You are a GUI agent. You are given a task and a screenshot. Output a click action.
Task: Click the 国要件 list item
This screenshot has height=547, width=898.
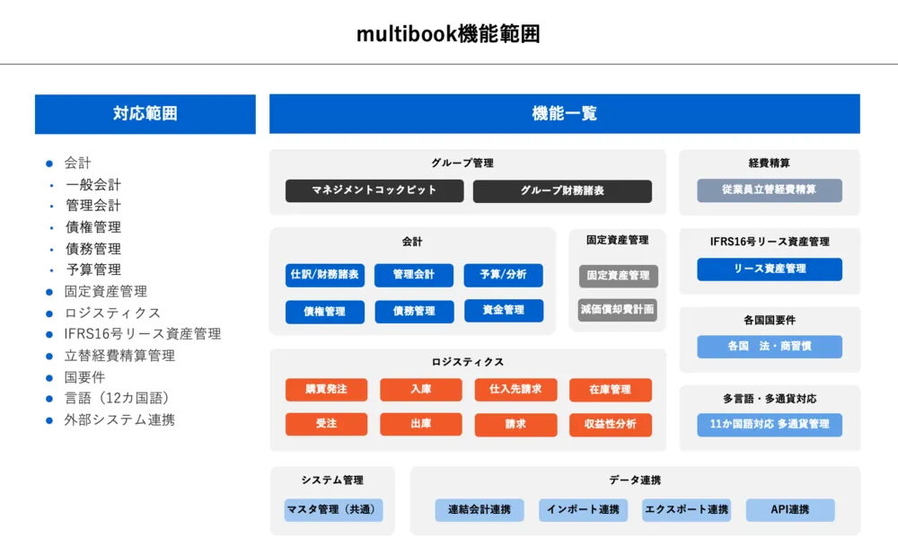point(84,377)
